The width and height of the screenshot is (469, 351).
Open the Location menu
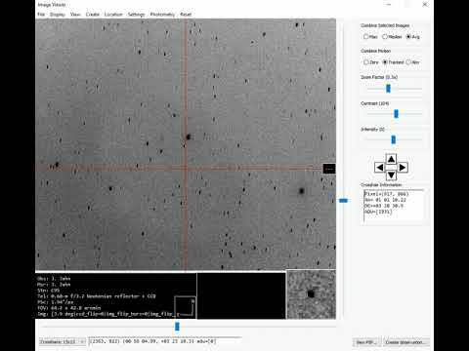(x=113, y=15)
